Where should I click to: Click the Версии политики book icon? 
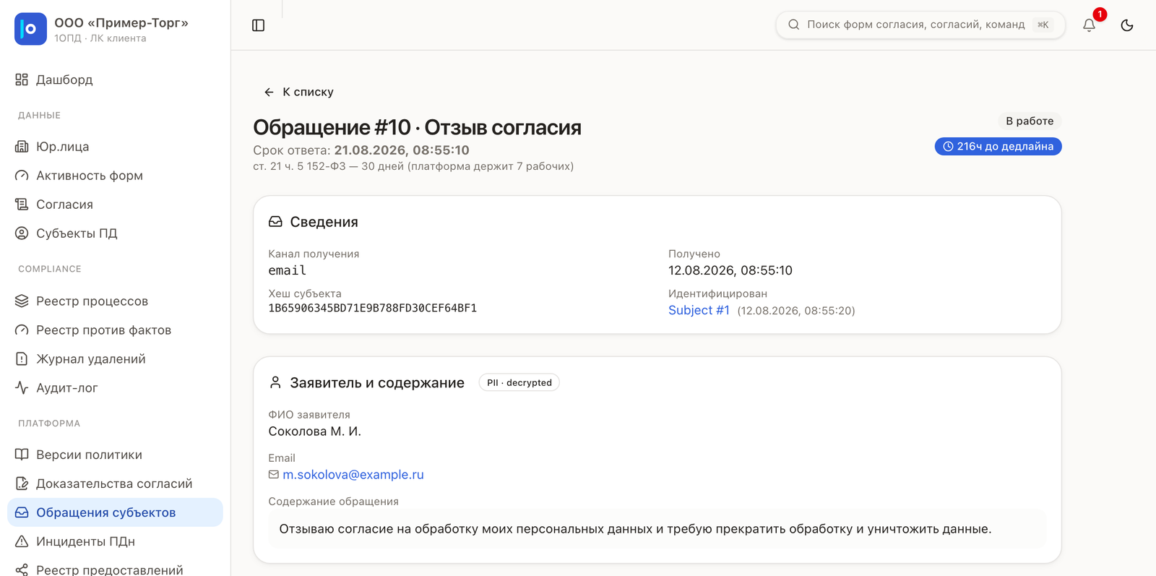tap(22, 455)
